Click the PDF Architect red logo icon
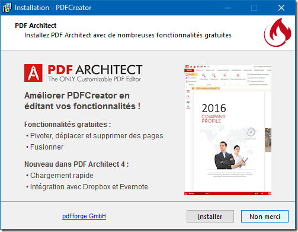298x232 pixels. click(33, 73)
